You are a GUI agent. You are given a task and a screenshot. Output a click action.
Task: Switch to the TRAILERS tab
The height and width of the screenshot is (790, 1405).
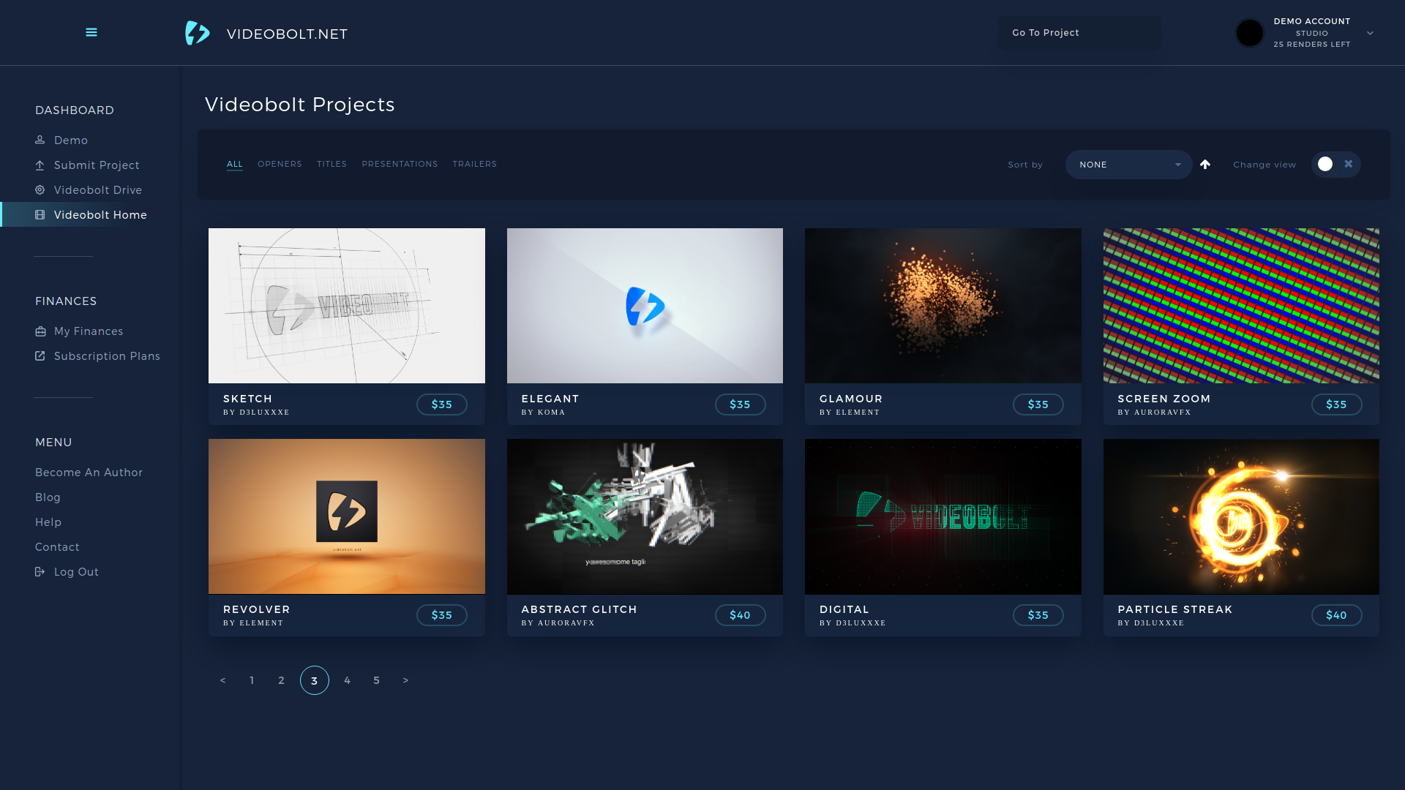click(x=474, y=164)
